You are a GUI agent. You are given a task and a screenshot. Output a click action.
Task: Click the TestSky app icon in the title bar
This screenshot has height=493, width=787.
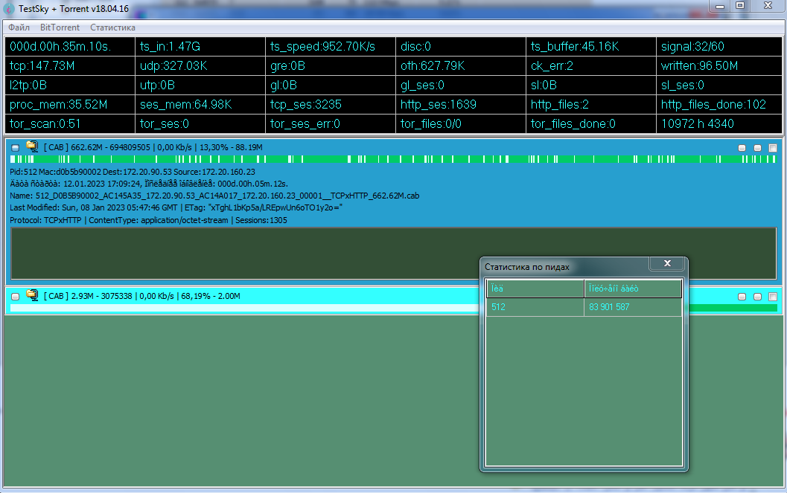coord(10,8)
